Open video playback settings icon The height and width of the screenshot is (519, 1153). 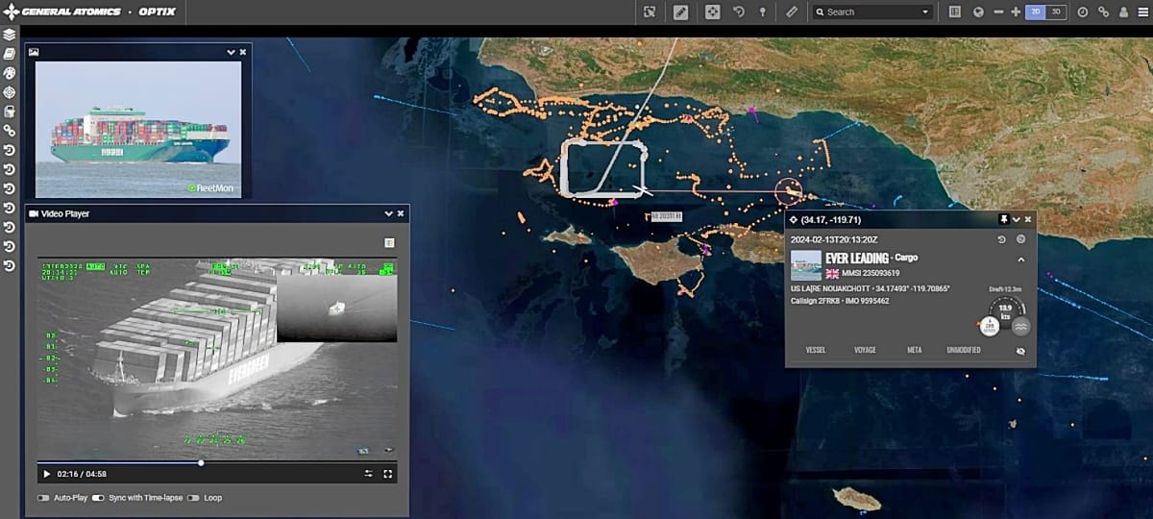(368, 474)
